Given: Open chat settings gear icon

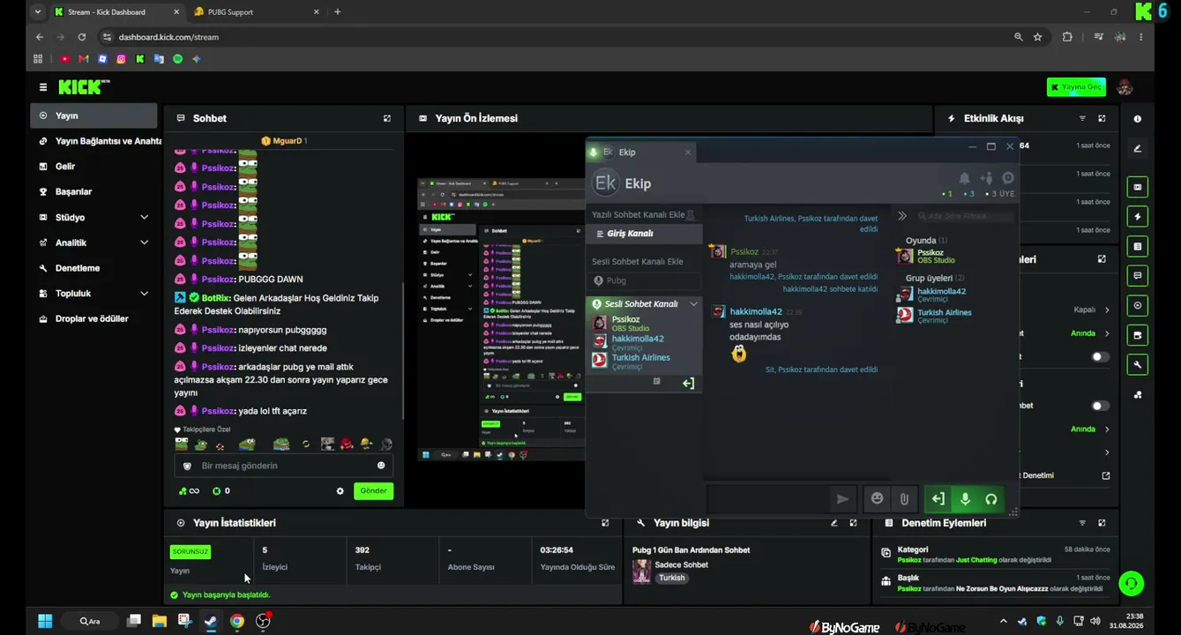Looking at the screenshot, I should coord(340,491).
